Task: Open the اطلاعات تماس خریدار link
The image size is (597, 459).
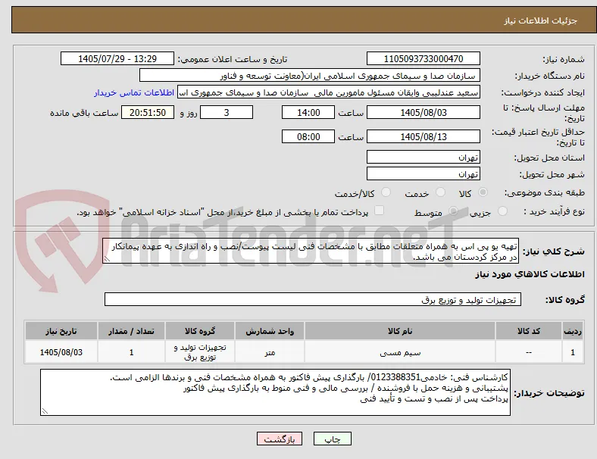Action: (134, 92)
